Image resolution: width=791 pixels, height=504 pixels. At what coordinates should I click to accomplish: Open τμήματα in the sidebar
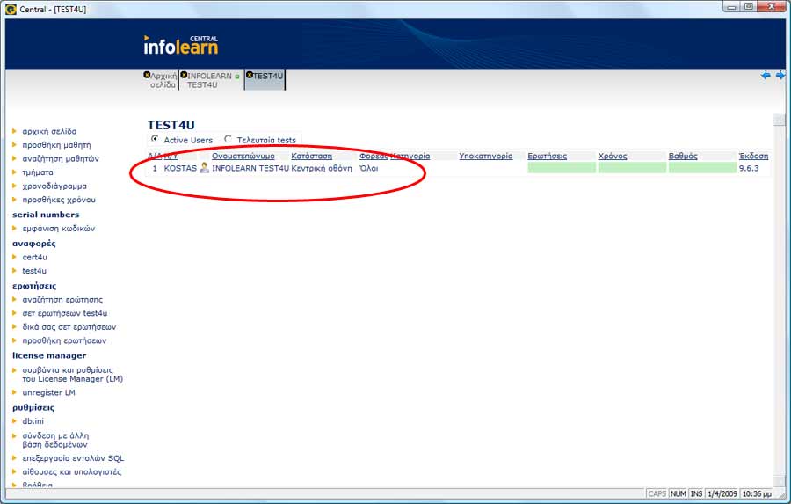[37, 172]
